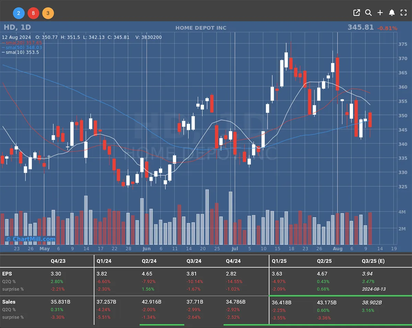Click the volume readout V: 3830200
This screenshot has width=412, height=328.
[x=148, y=37]
